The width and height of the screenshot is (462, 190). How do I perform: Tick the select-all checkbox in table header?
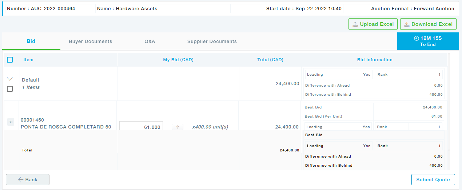[x=10, y=60]
